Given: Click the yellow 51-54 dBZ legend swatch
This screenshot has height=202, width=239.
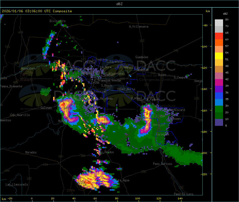Looking at the screenshot, I should 219,56.
